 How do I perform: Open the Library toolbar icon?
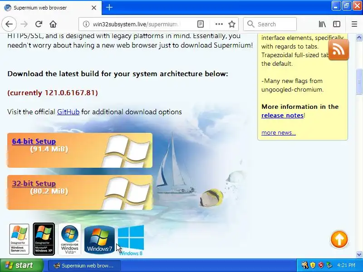[322, 24]
